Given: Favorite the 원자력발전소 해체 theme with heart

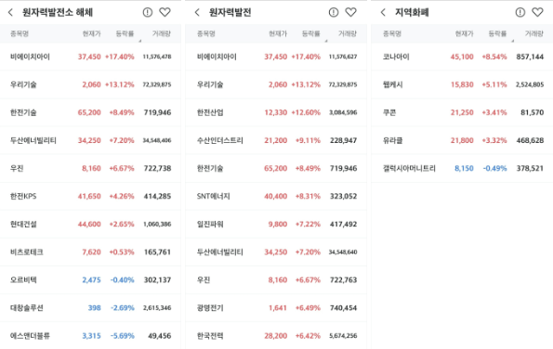Looking at the screenshot, I should click(165, 12).
